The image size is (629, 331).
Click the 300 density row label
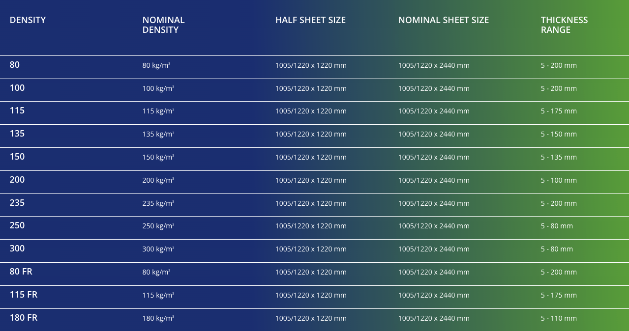[x=17, y=248]
